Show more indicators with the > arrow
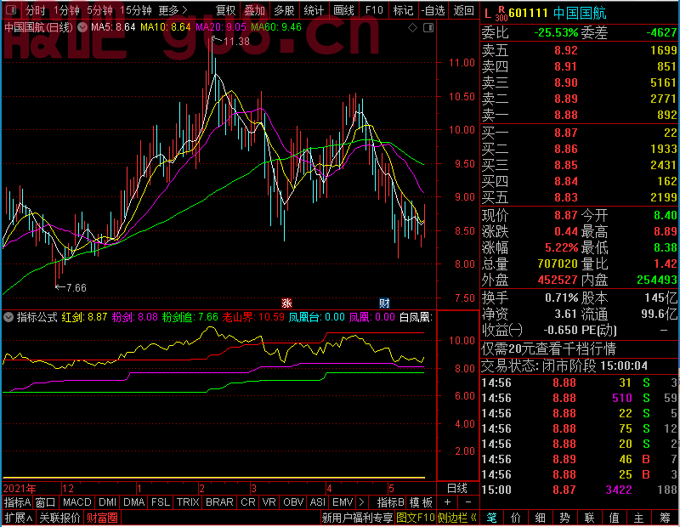This screenshot has height=527, width=680. 362,502
